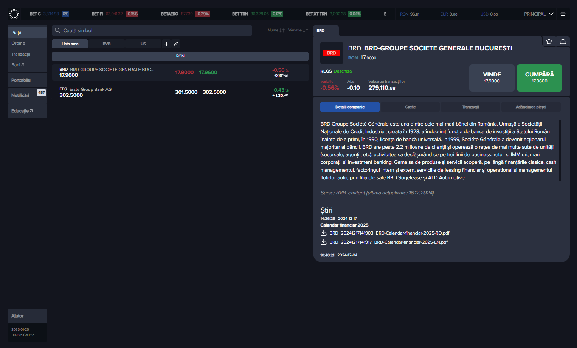Sort the list by Nume

[276, 30]
